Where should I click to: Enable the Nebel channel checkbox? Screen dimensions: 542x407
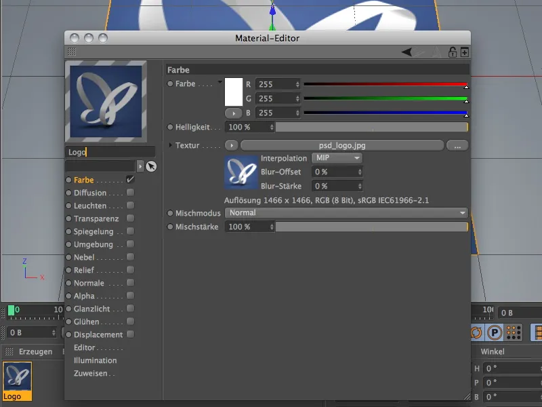coord(130,257)
